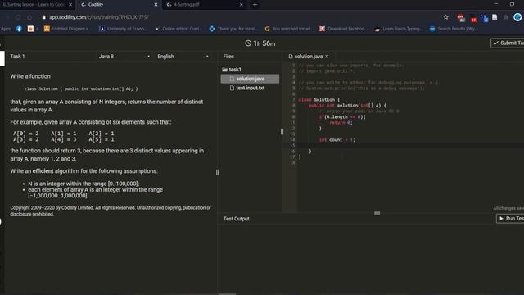Open the Thank you for instal... bookmark
Viewport: 524px width, 295px height.
click(x=233, y=29)
